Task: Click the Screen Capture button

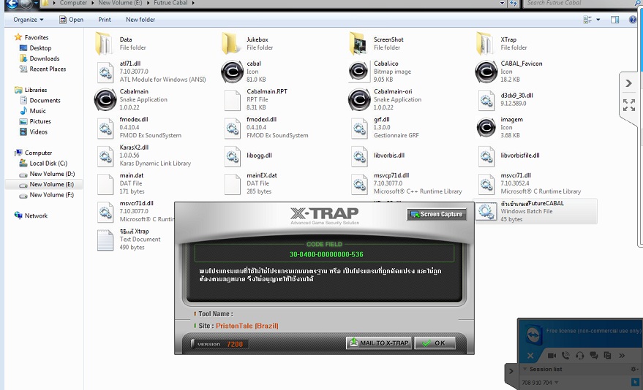Action: click(x=437, y=214)
